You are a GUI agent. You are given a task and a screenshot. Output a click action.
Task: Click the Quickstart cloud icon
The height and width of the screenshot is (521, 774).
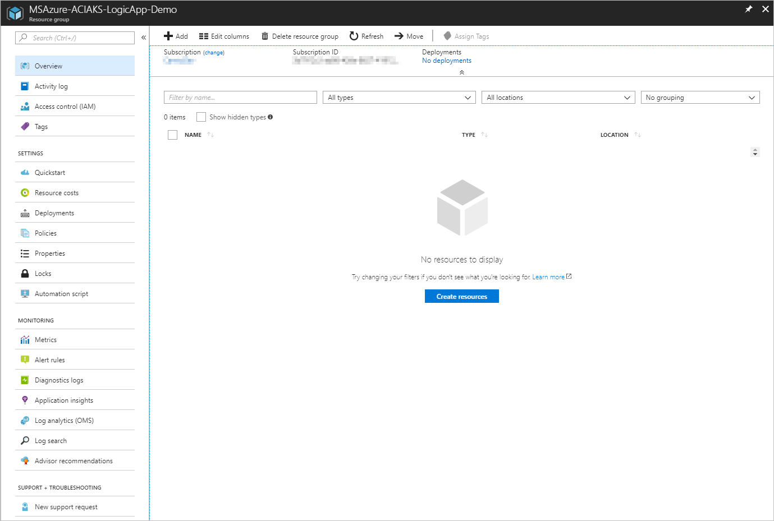click(x=25, y=173)
